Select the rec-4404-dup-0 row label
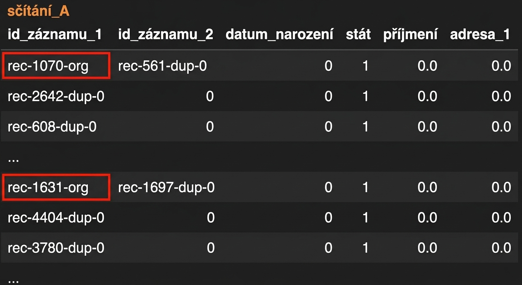This screenshot has height=285, width=522. [x=56, y=217]
